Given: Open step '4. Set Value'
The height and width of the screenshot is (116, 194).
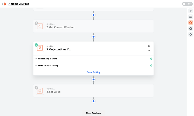Looking at the screenshot, I should (93, 91).
